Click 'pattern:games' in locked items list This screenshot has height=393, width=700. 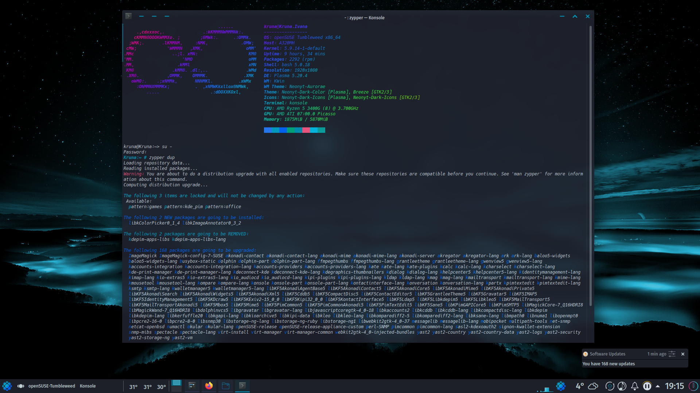point(145,207)
